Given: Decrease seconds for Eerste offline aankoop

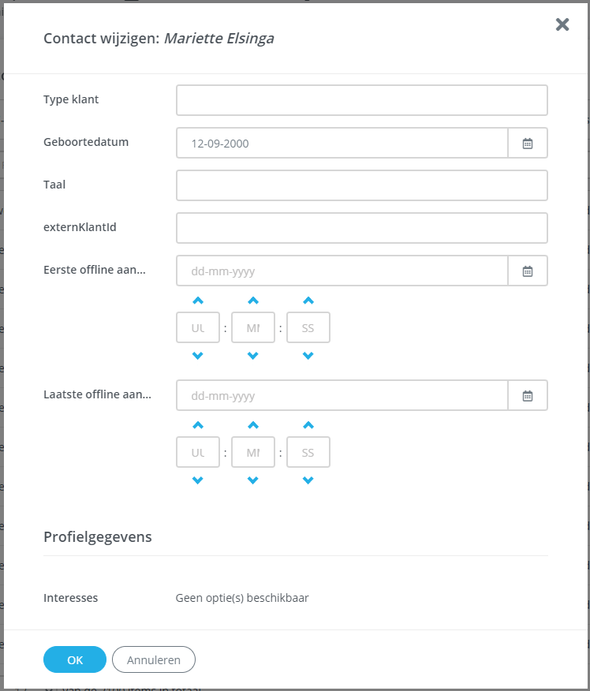Looking at the screenshot, I should click(x=308, y=356).
